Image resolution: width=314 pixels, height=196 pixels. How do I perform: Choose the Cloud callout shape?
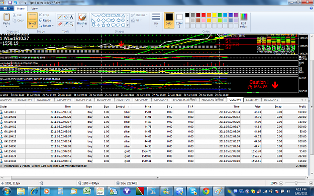[123, 25]
